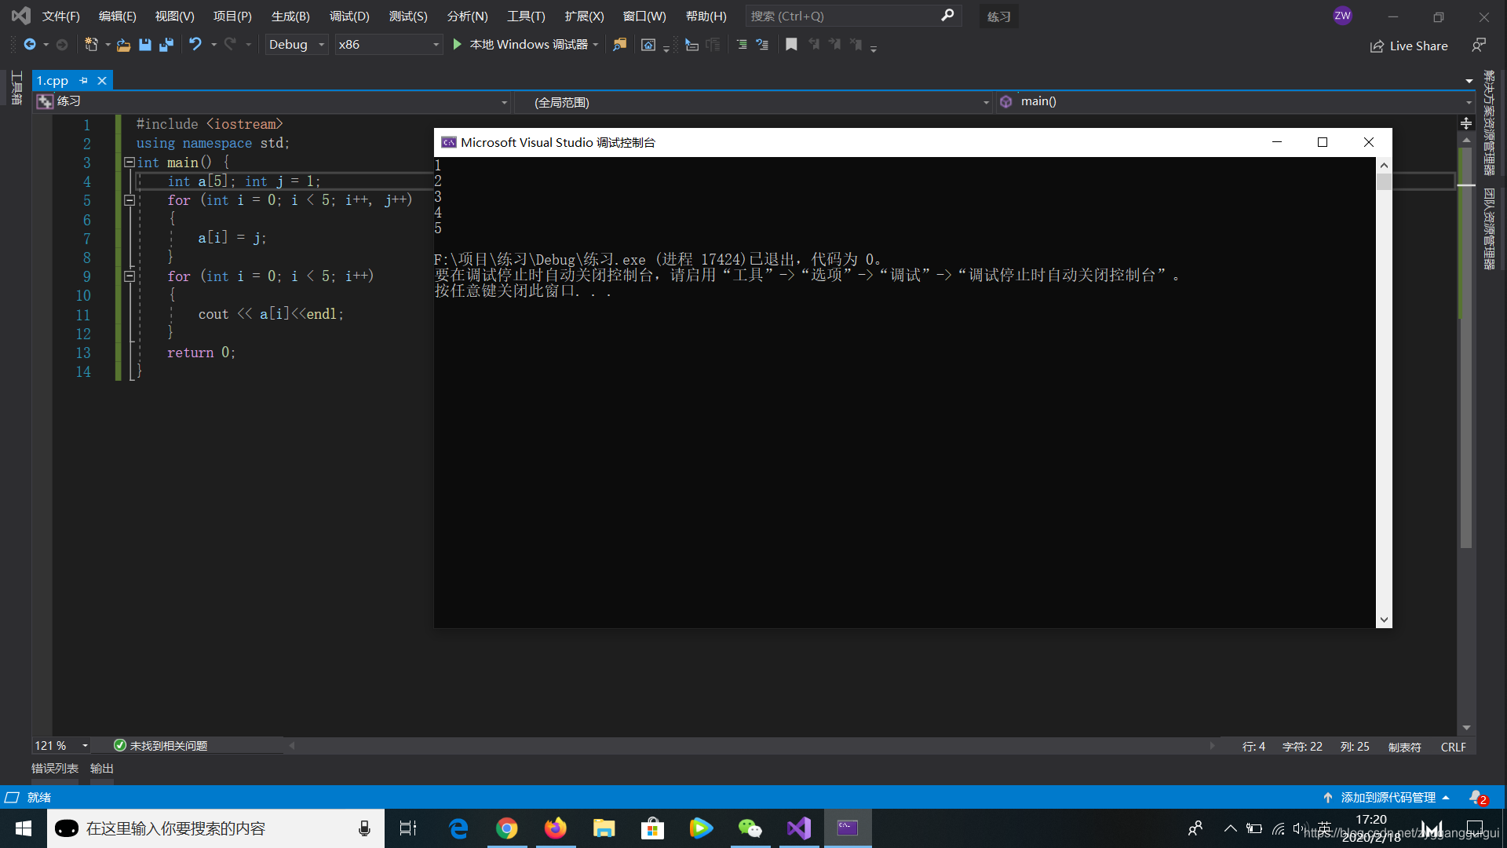Open the 文件(F) menu
Screen dimensions: 1507x848
[x=60, y=16]
